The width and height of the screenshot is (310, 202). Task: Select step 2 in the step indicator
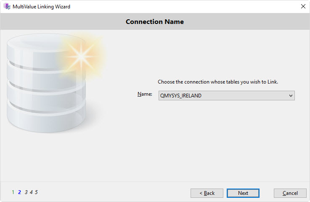point(20,192)
